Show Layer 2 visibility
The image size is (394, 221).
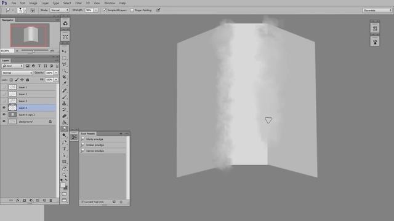[4, 94]
